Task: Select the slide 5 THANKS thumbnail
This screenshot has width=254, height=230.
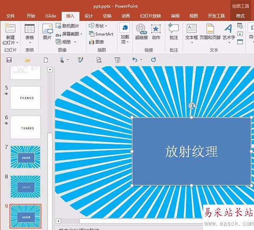Action: coord(25,98)
